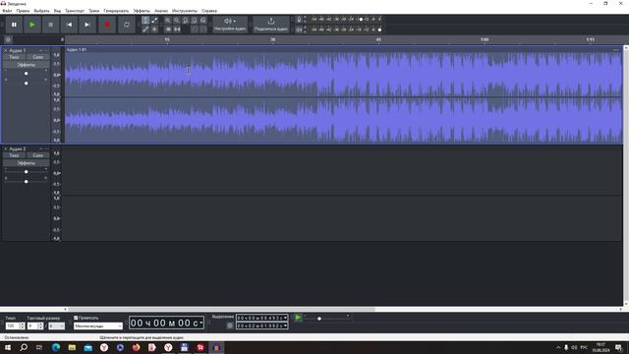Pause playback with the Pause button
This screenshot has width=629, height=354.
pyautogui.click(x=14, y=25)
